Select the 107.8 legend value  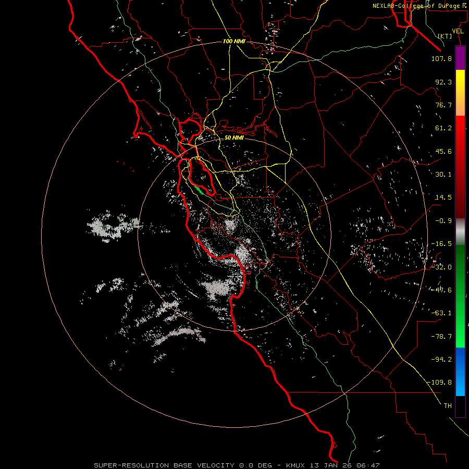click(441, 58)
